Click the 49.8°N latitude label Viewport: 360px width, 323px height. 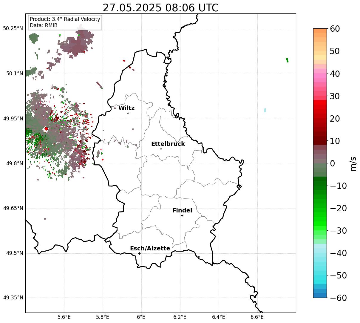point(15,163)
